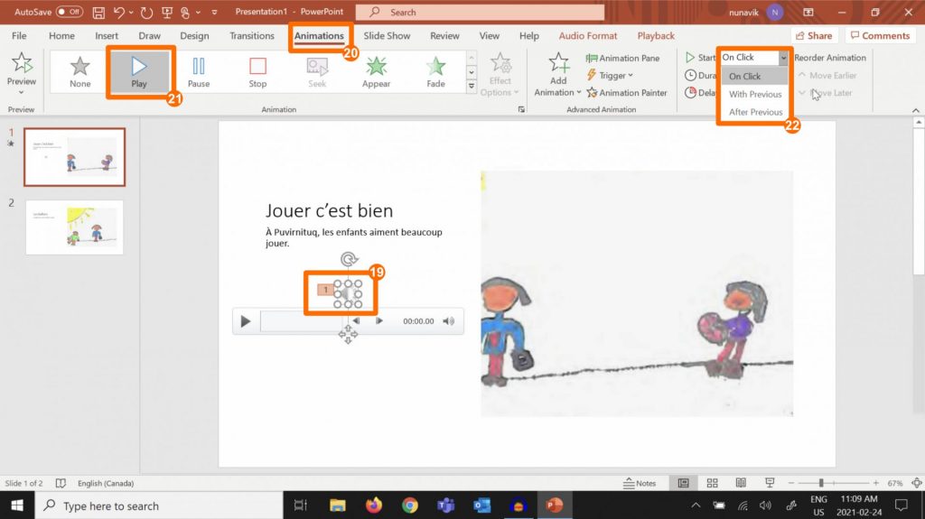Switch to Slide Sorter view

(713, 483)
